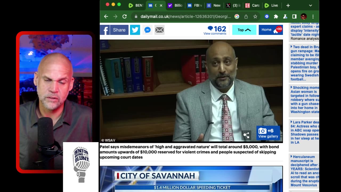The image size is (341, 192).
Task: Click the macOS yellow minimize button
Action: point(113,5)
